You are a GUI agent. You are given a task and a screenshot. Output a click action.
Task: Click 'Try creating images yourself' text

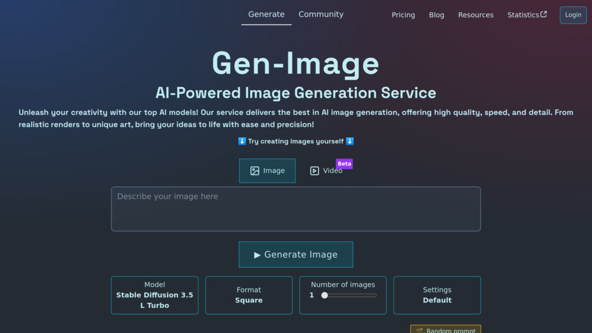[295, 141]
